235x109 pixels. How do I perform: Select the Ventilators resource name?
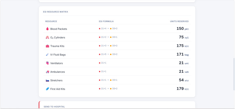pyautogui.click(x=57, y=63)
